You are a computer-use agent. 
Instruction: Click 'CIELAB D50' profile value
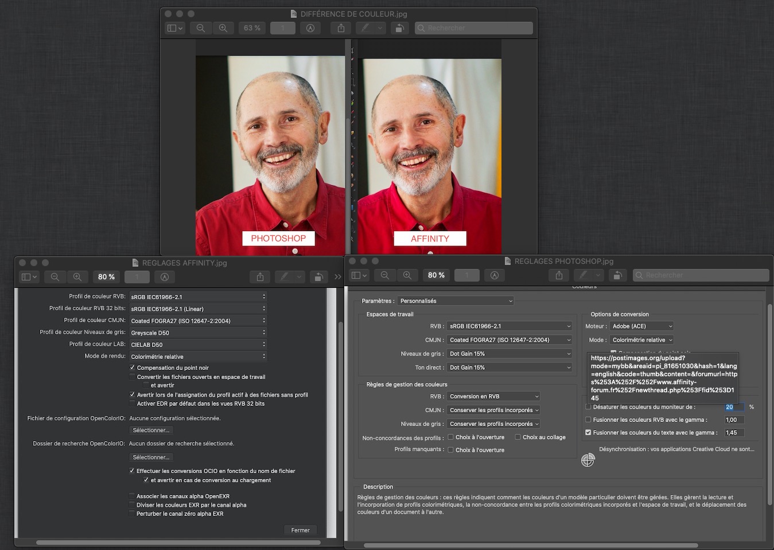(x=147, y=345)
